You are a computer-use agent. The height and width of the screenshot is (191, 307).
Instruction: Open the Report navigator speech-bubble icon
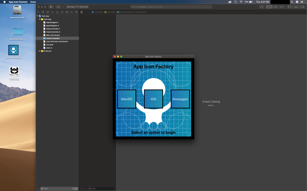coord(76,12)
